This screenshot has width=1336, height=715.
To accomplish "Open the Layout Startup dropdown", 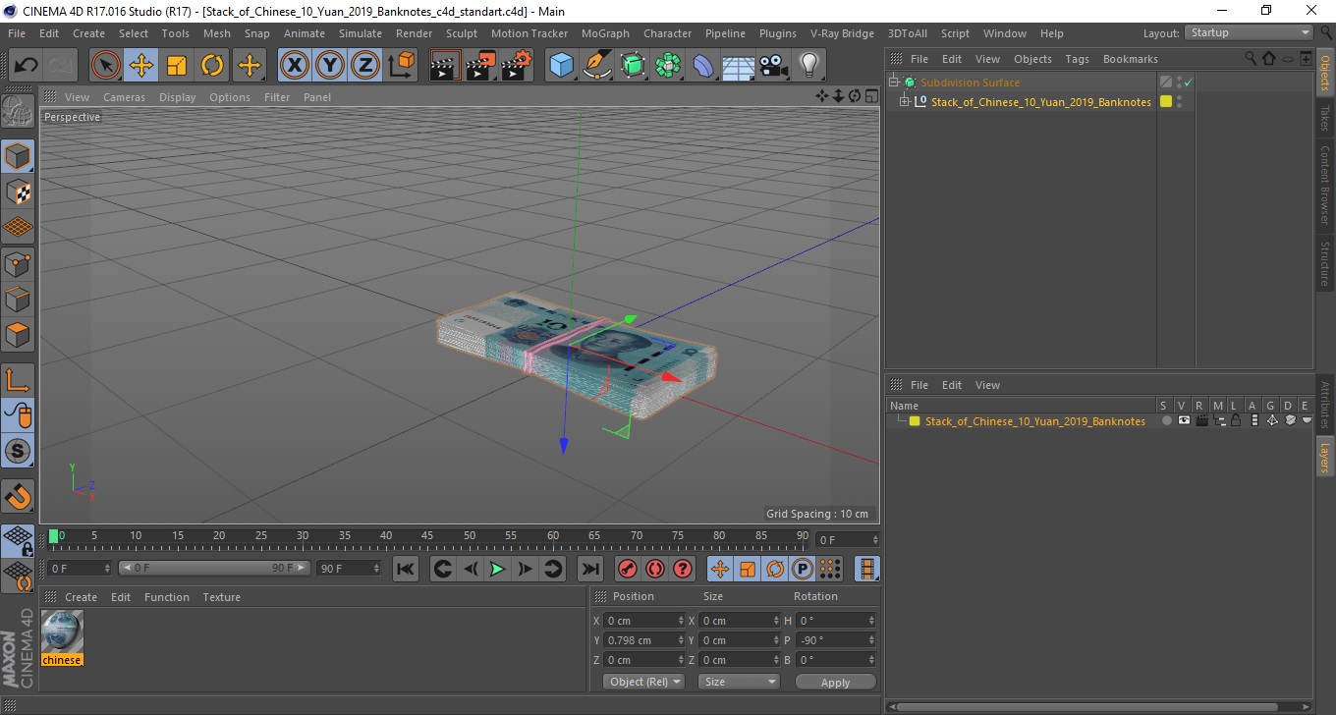I will pyautogui.click(x=1249, y=32).
